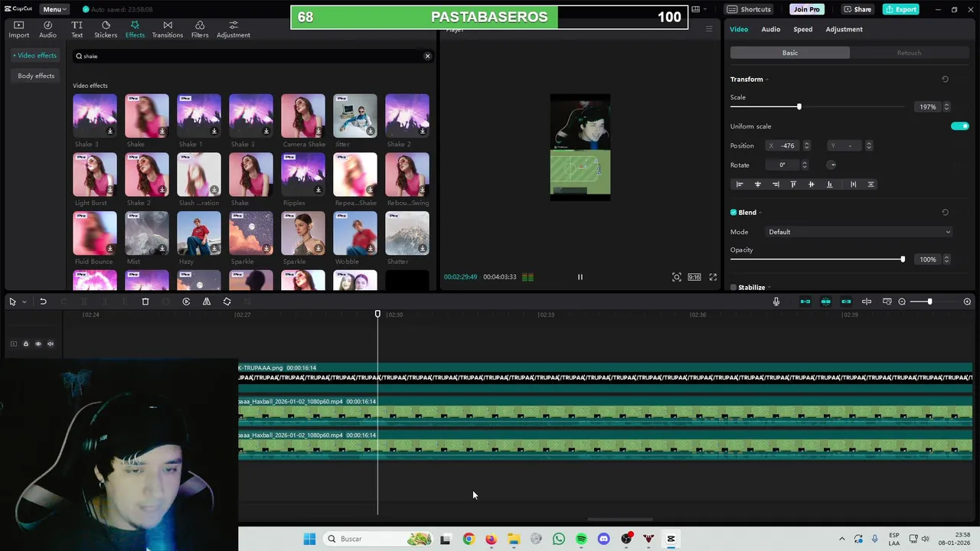Select the Retouch sub-tab
The height and width of the screenshot is (551, 980).
(x=909, y=53)
